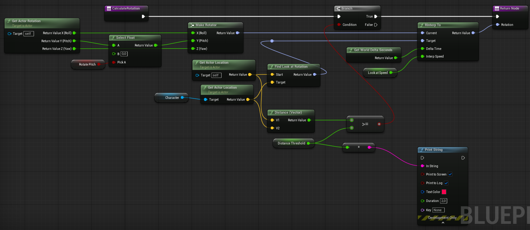Select the Find Look at Rotation node title
The image size is (530, 230).
pos(291,67)
